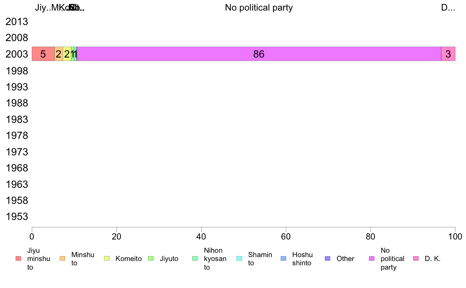Click the Other legend swatch

(328, 259)
